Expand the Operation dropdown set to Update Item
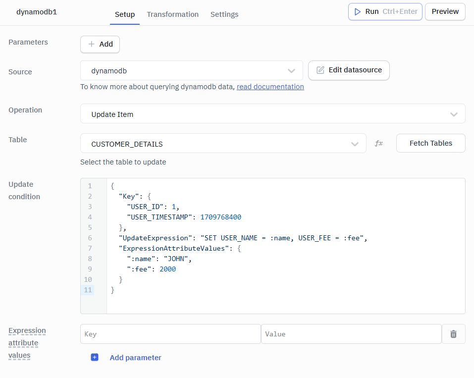Viewport: 474px width, 378px height. [273, 114]
